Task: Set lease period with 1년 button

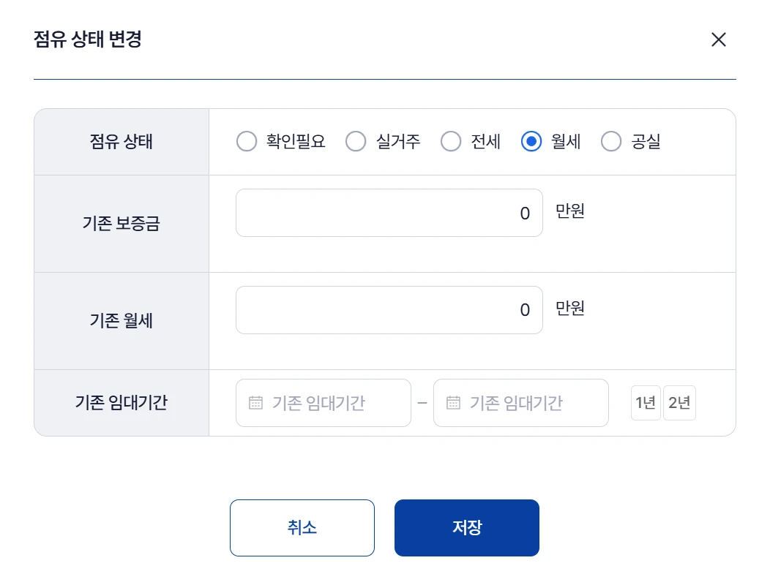Action: (646, 403)
